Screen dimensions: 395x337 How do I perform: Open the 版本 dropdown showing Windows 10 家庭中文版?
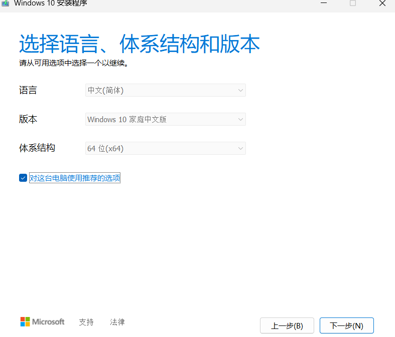[x=166, y=119]
